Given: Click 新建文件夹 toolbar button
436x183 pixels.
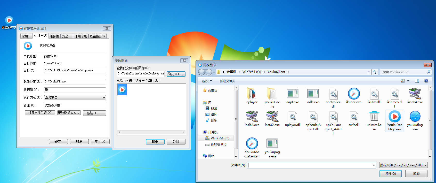Looking at the screenshot, I should click(x=227, y=81).
